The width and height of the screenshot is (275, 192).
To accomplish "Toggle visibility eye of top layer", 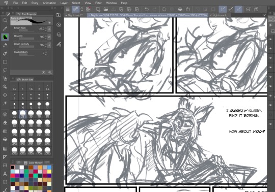I will [270, 39].
